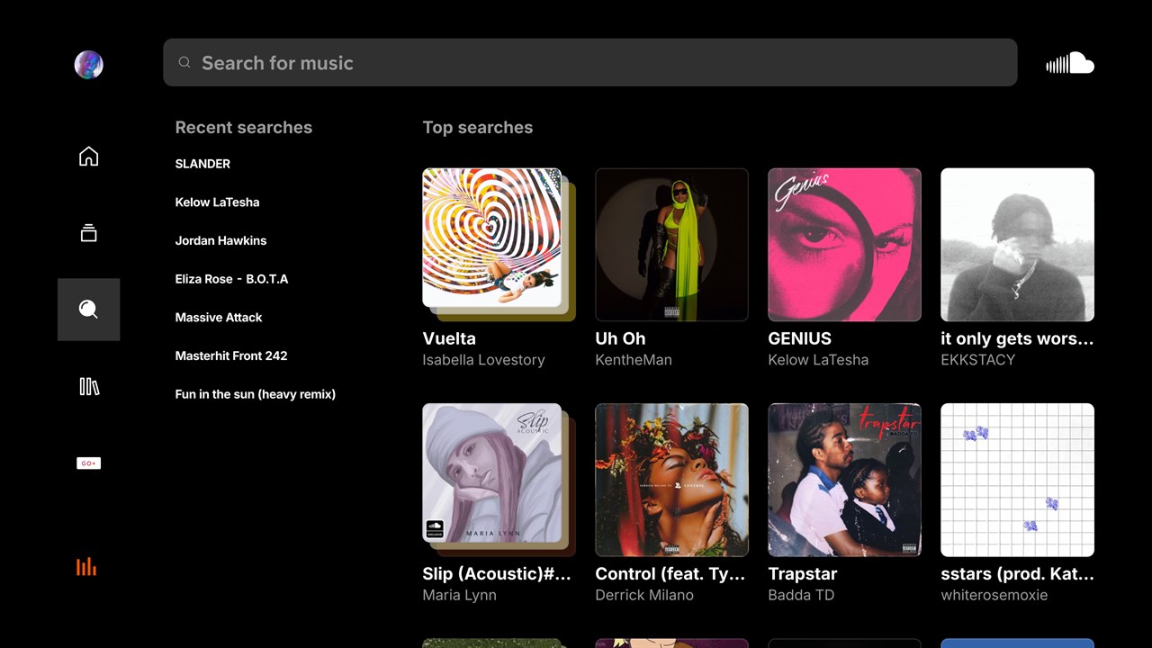Open the Control cover by Derrick Milano
The image size is (1152, 648).
coord(671,480)
